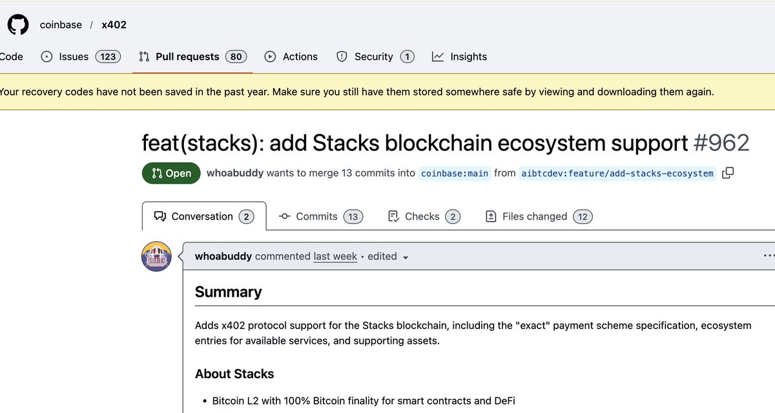Switch to the Issues tab
Screen dimensions: 775x413
81,57
